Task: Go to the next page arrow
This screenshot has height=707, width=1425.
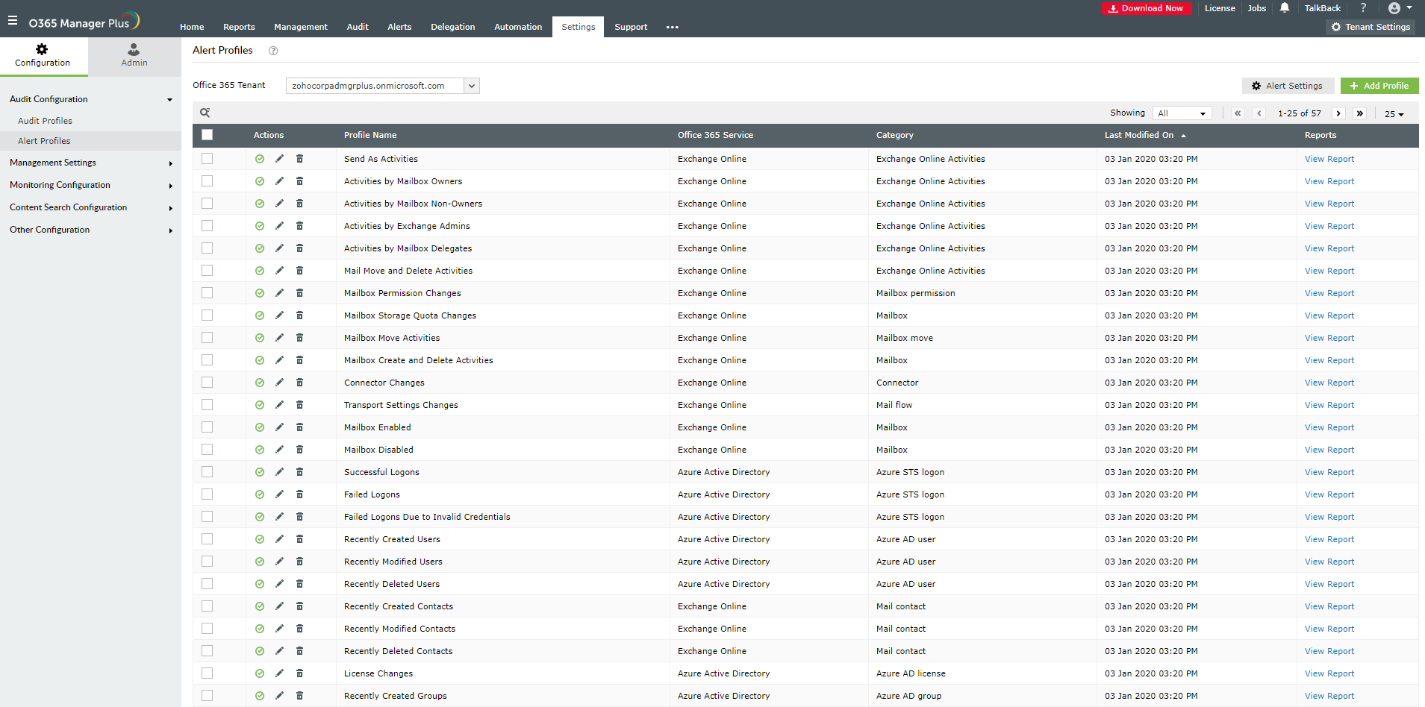Action: 1338,113
